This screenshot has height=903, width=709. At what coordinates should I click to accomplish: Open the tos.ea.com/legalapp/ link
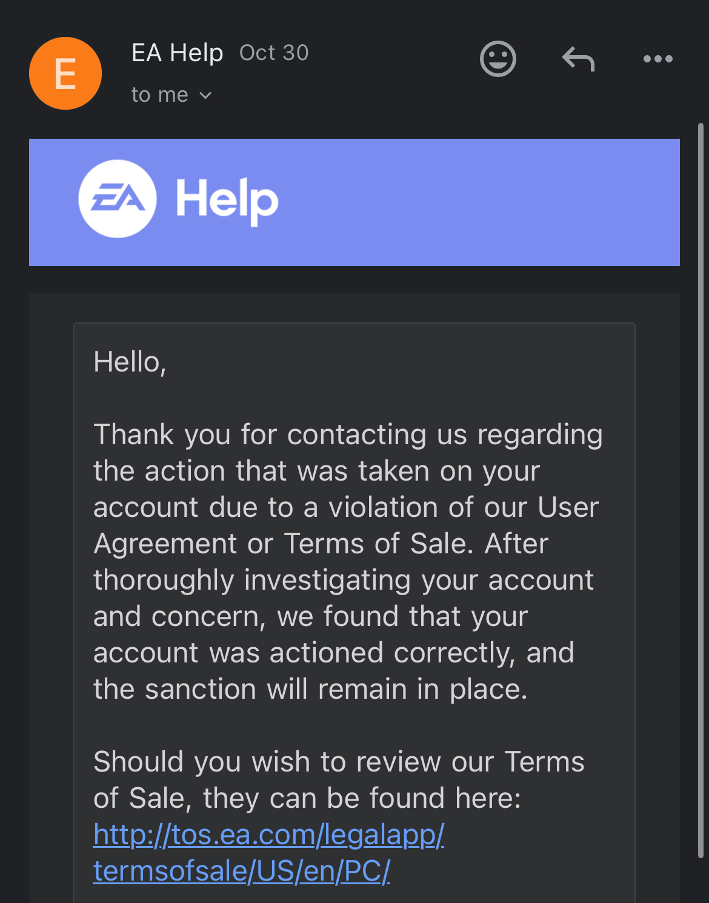click(268, 835)
